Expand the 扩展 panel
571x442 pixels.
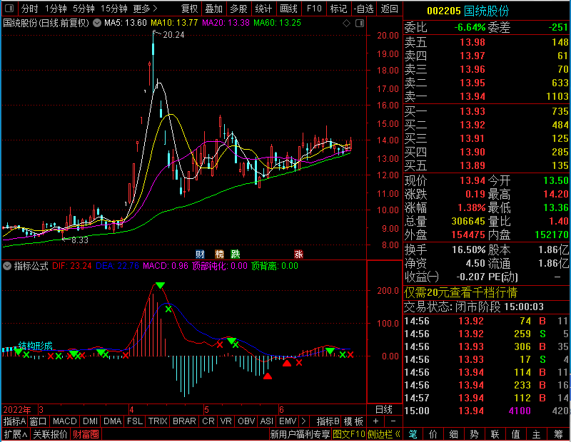click(16, 434)
